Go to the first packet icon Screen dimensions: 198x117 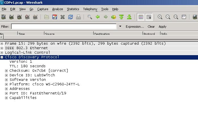[x=122, y=17]
